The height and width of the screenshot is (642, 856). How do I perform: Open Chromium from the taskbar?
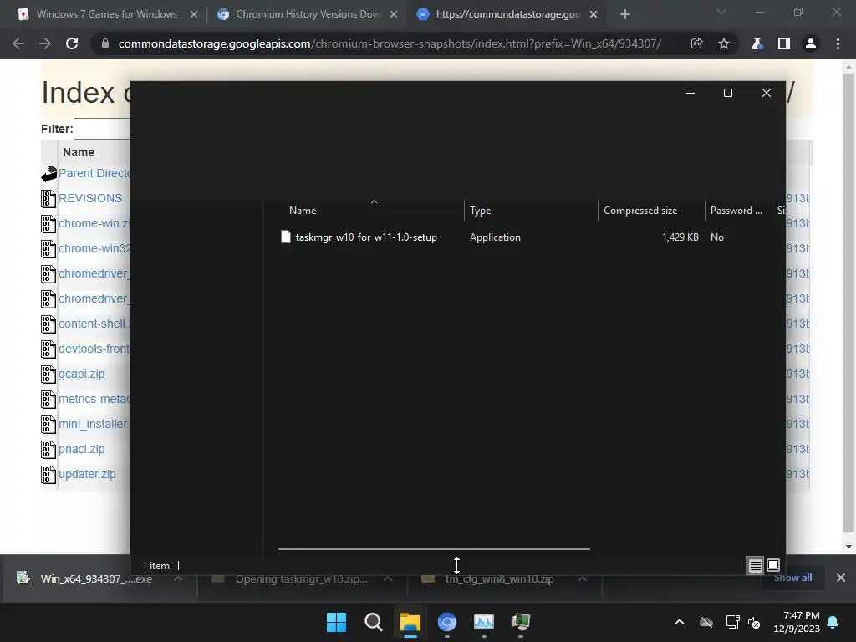click(x=447, y=622)
